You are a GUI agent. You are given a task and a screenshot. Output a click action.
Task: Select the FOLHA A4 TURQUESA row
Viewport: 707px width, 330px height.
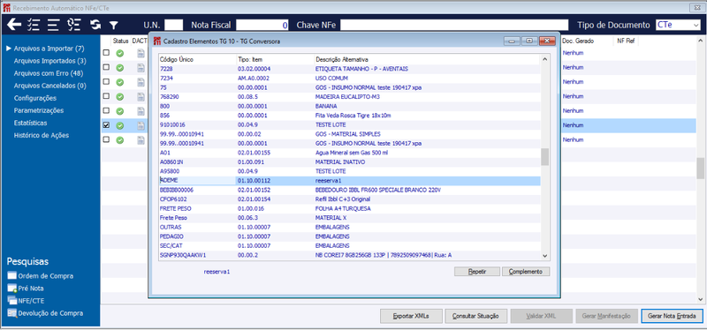coord(349,208)
